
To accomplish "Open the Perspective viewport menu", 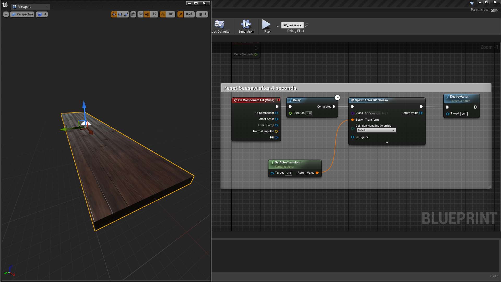I will 22,14.
